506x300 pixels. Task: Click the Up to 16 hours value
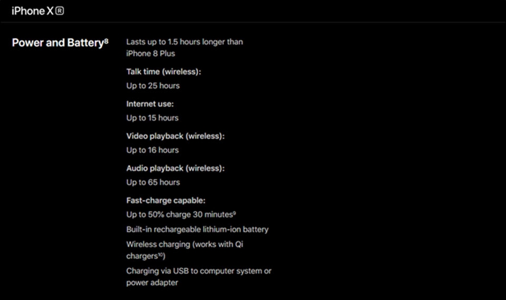coord(152,150)
